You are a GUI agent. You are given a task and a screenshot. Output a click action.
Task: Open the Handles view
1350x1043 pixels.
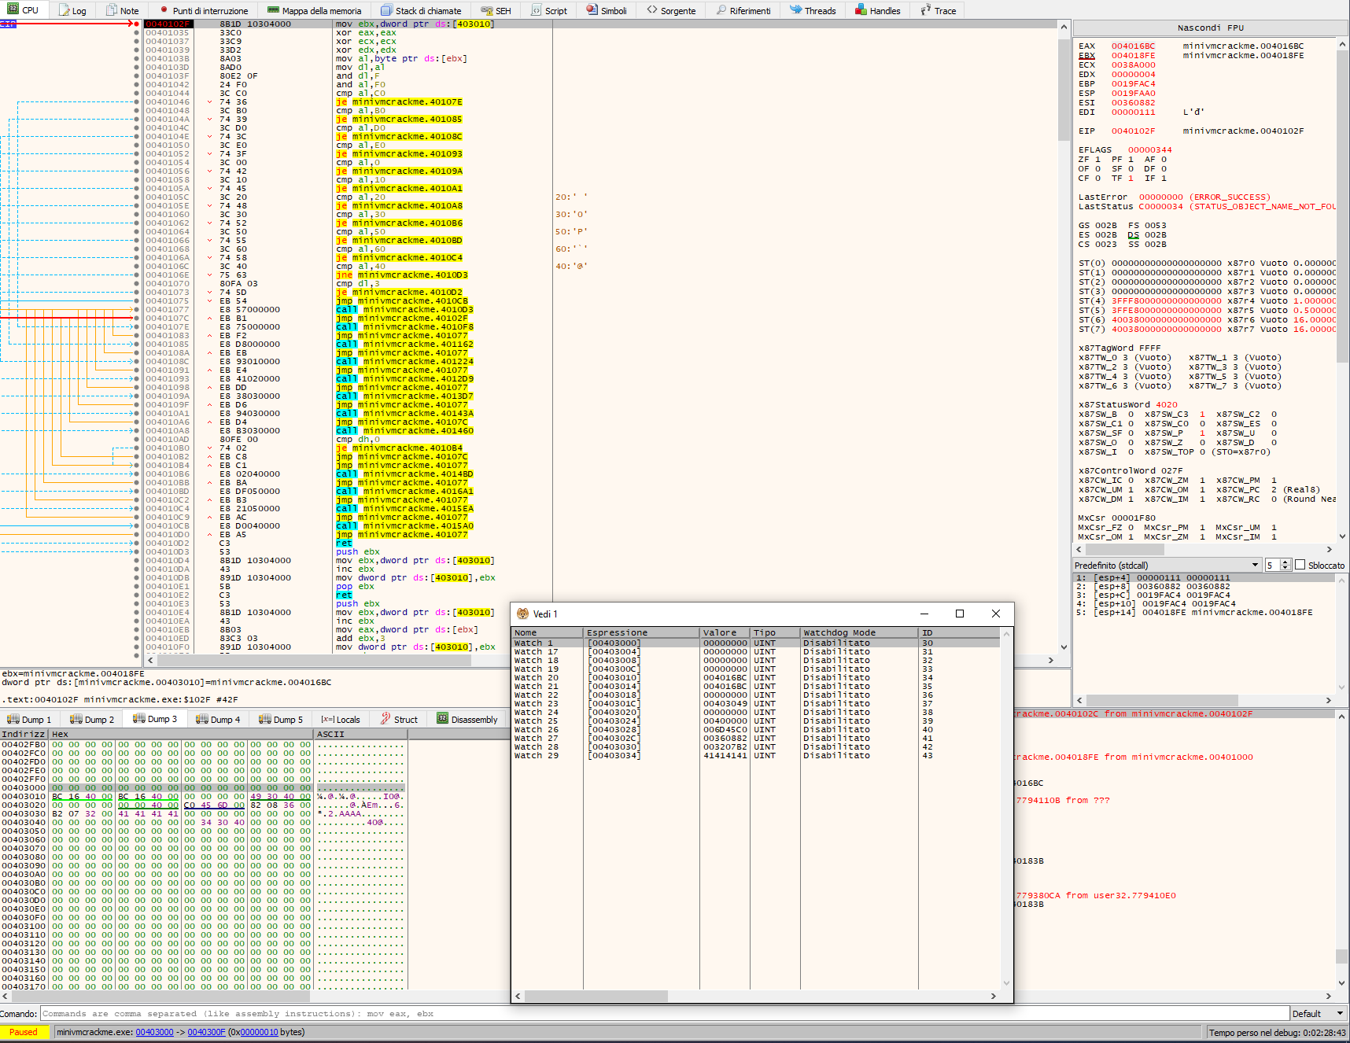[x=877, y=10]
